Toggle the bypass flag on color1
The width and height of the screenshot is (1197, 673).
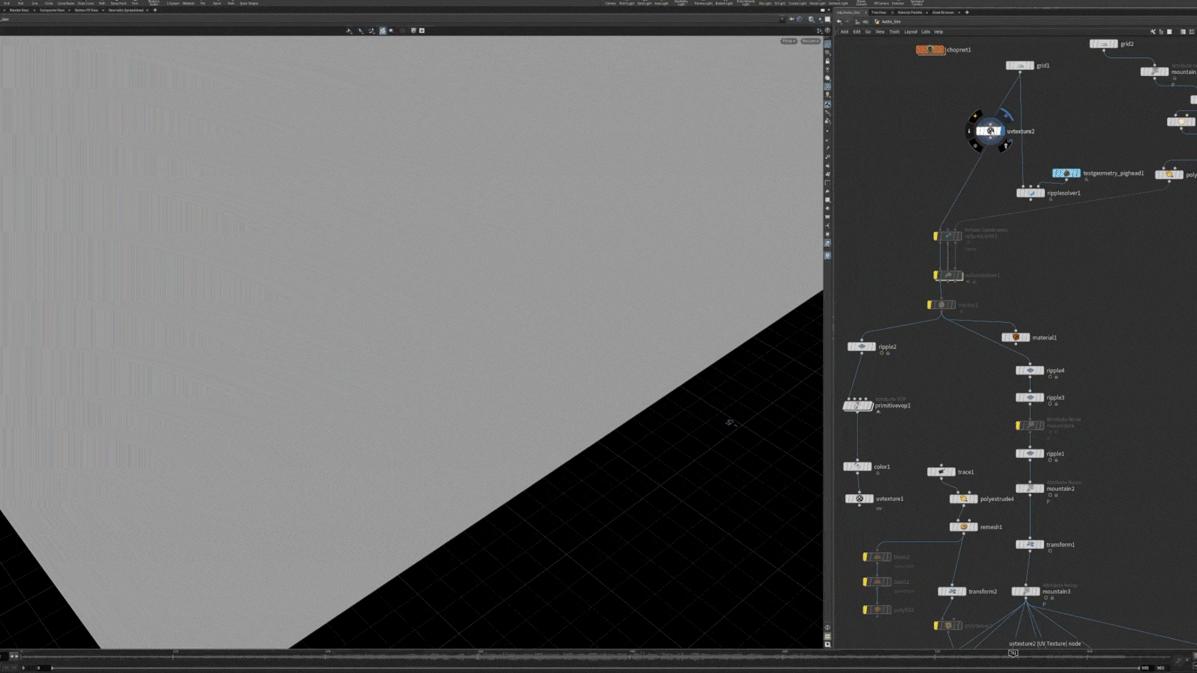pyautogui.click(x=847, y=466)
